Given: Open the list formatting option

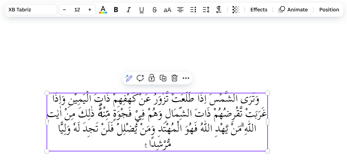Looking at the screenshot, I should (193, 10).
